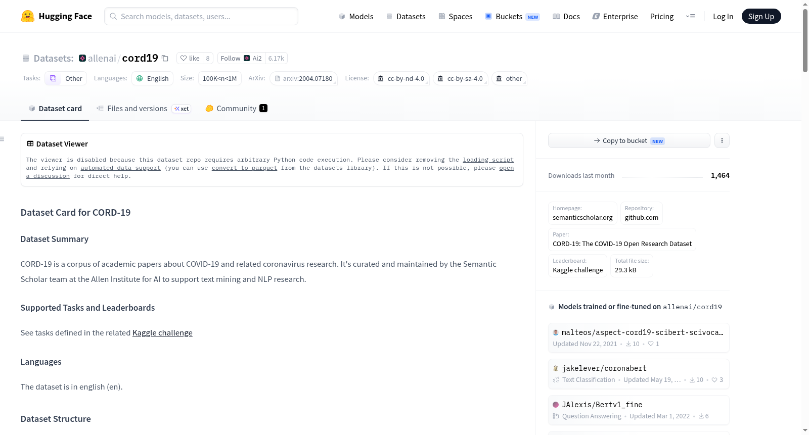Copy dataset name with the copy icon
Viewport: 809px width, 435px height.
click(165, 58)
